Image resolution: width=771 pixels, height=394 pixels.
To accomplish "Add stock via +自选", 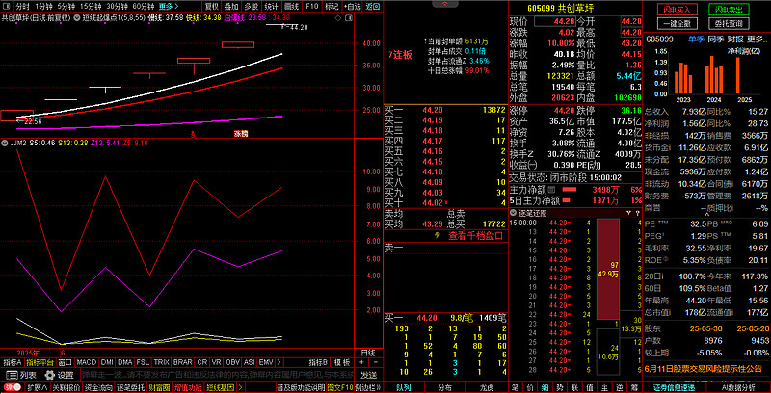I will point(352,7).
